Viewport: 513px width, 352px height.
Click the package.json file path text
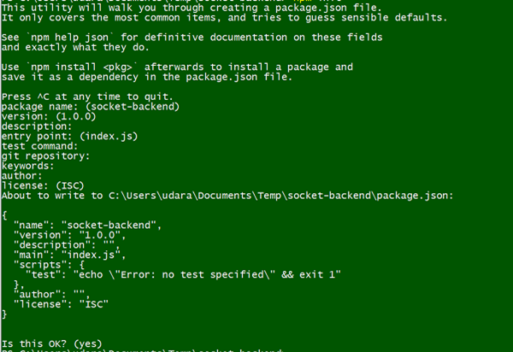coord(281,196)
